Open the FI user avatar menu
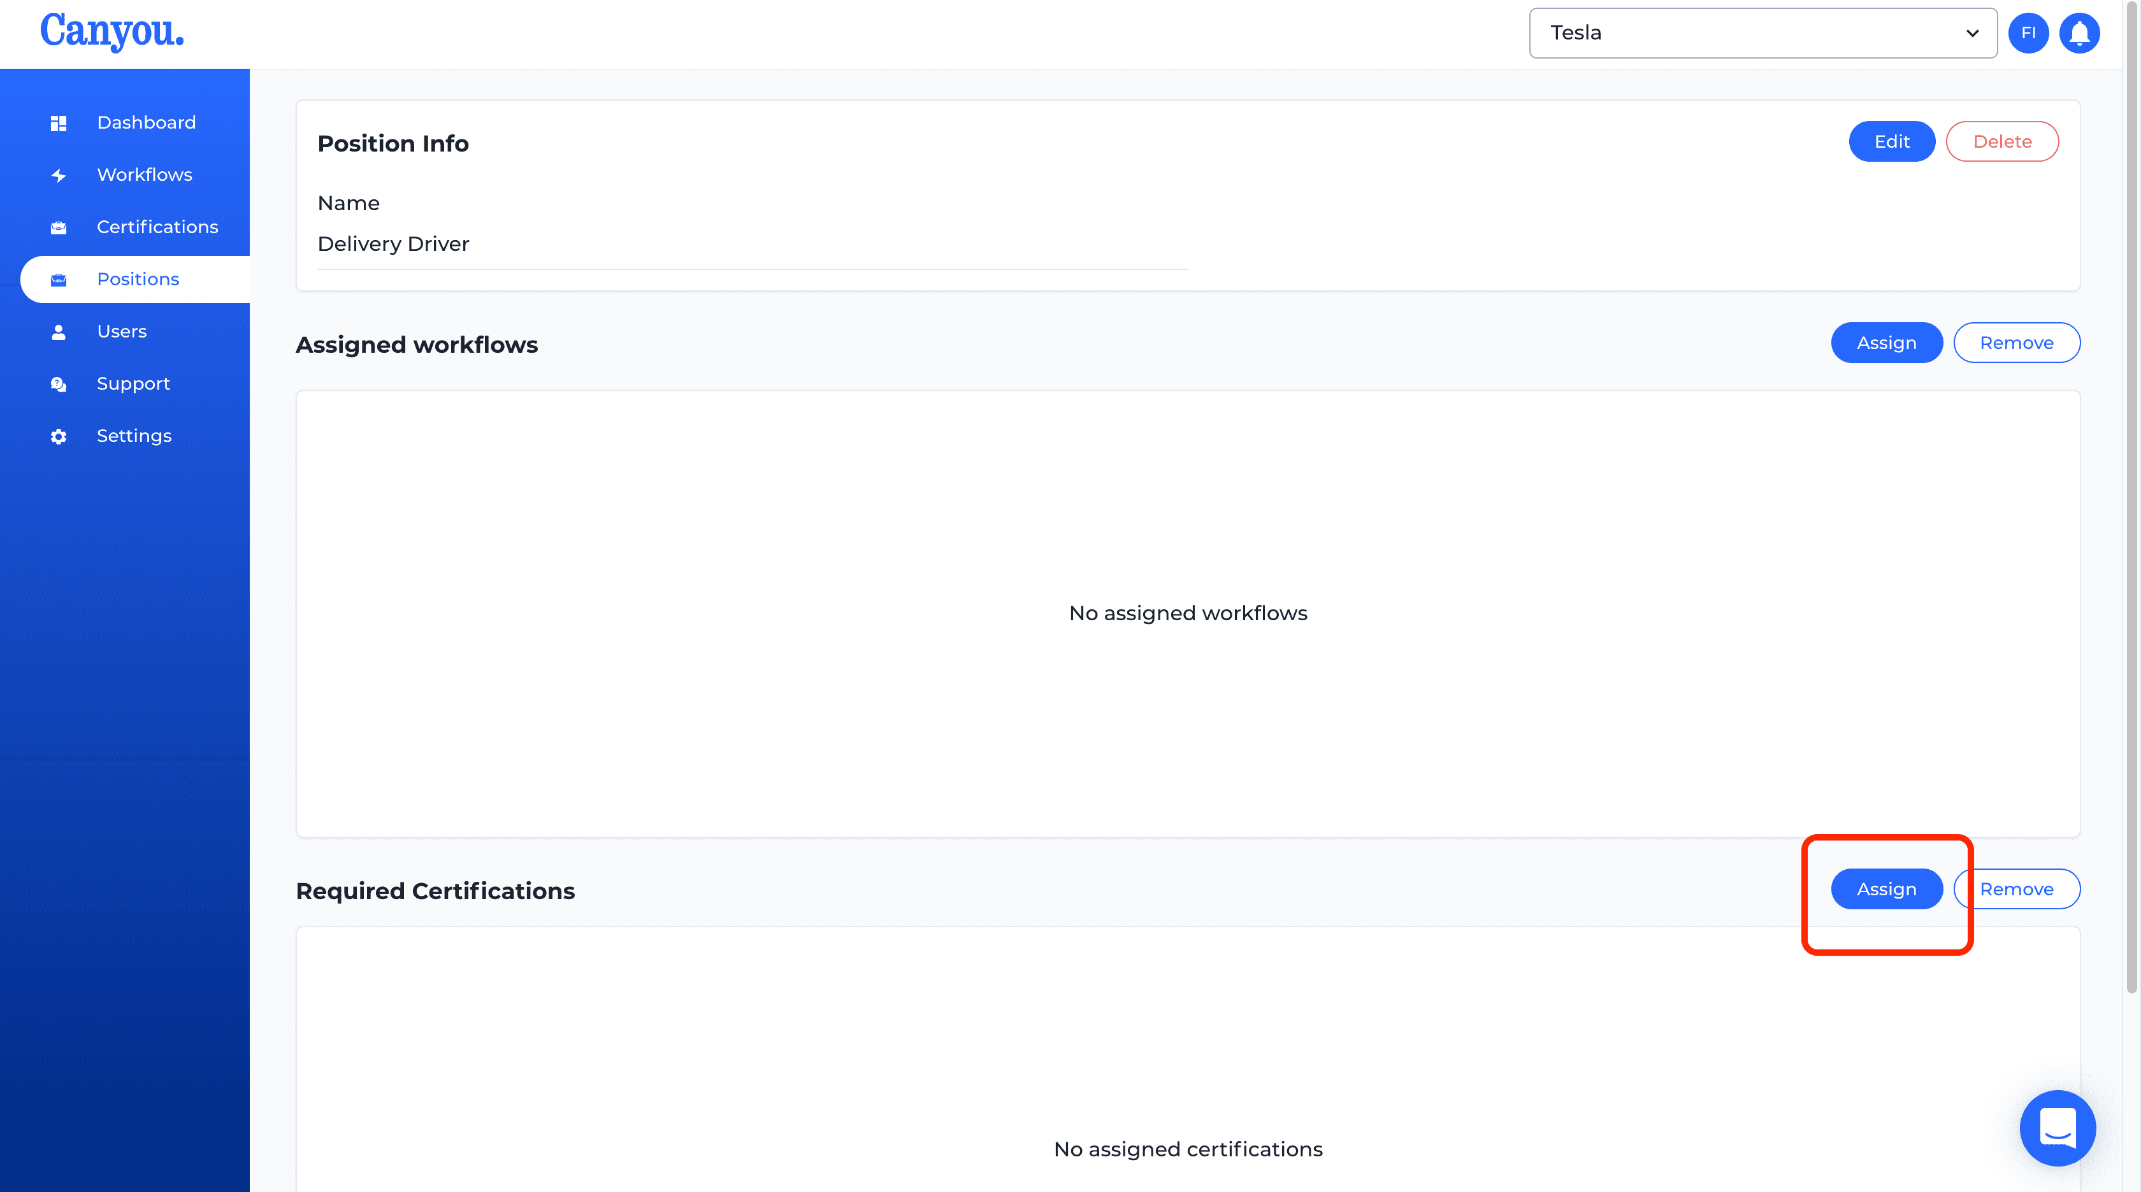2141x1192 pixels. [x=2029, y=33]
